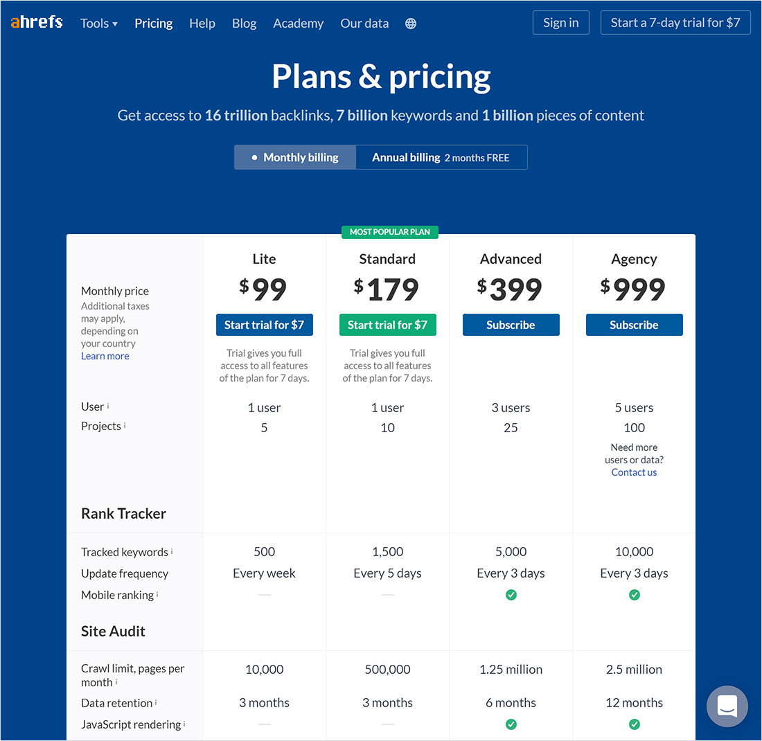Click info icon next to Projects

[x=125, y=425]
